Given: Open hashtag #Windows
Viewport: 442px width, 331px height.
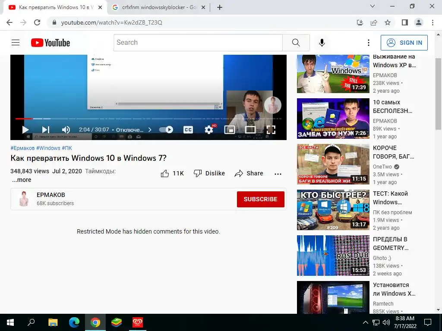Looking at the screenshot, I should click(48, 148).
